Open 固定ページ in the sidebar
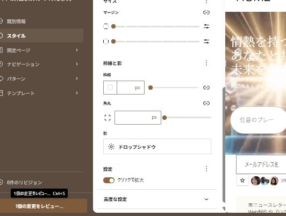Viewport: 286px width, 216px height. (41, 50)
